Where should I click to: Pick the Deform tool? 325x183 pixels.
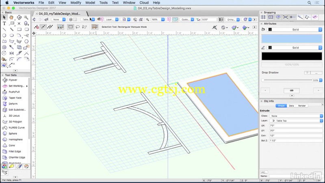point(13,104)
